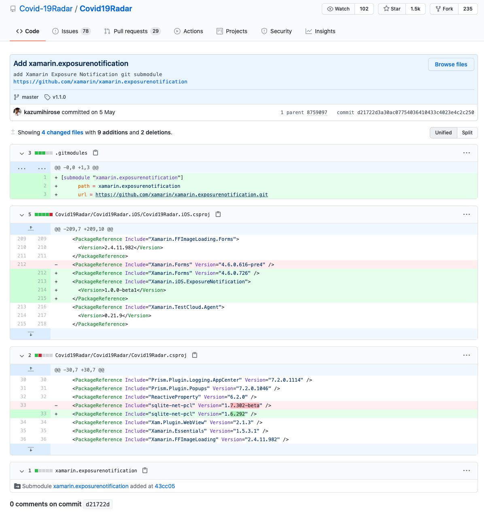Open kazumihirose's profile link
Screen dimensions: 484x512
click(x=42, y=112)
